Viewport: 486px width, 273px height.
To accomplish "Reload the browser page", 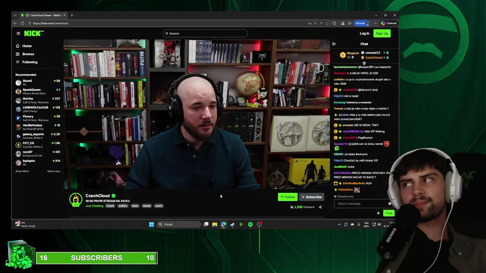I will coord(22,23).
